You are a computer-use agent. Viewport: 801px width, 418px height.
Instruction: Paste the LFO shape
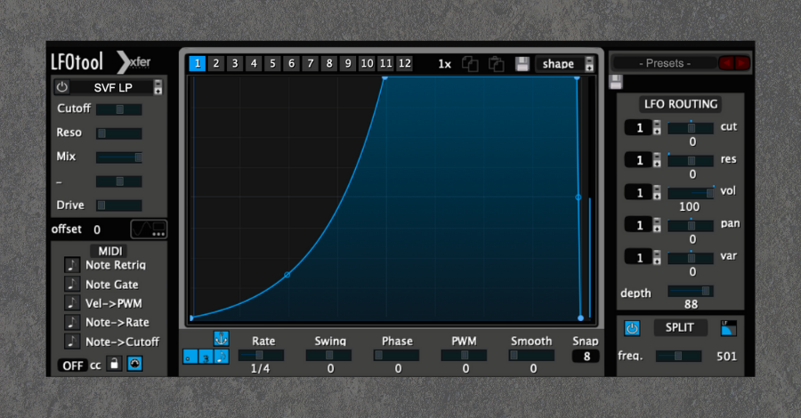point(496,64)
